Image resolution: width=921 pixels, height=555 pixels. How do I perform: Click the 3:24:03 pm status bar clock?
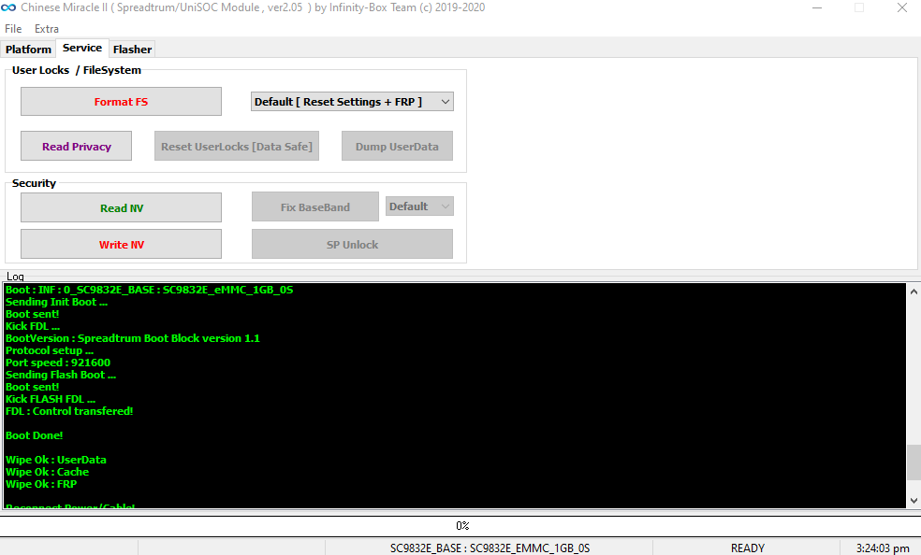click(883, 548)
